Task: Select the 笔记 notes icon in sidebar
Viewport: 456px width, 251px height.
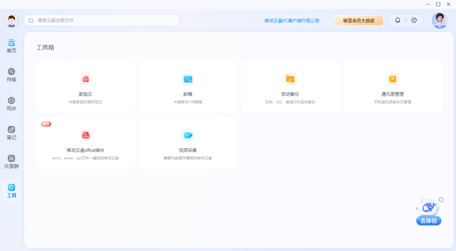Action: (x=11, y=132)
